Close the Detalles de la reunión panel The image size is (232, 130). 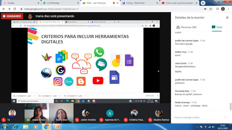coord(227,18)
